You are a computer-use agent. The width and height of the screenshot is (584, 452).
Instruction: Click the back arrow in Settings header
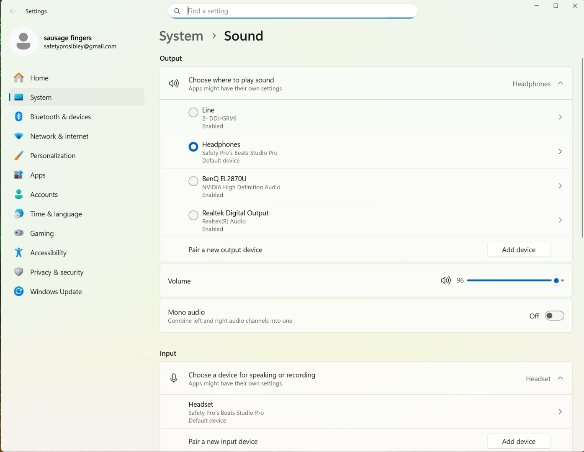[13, 11]
